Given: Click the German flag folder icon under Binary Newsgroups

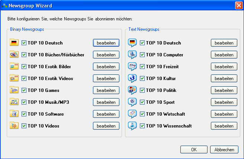Looking at the screenshot, I should coord(14,42).
